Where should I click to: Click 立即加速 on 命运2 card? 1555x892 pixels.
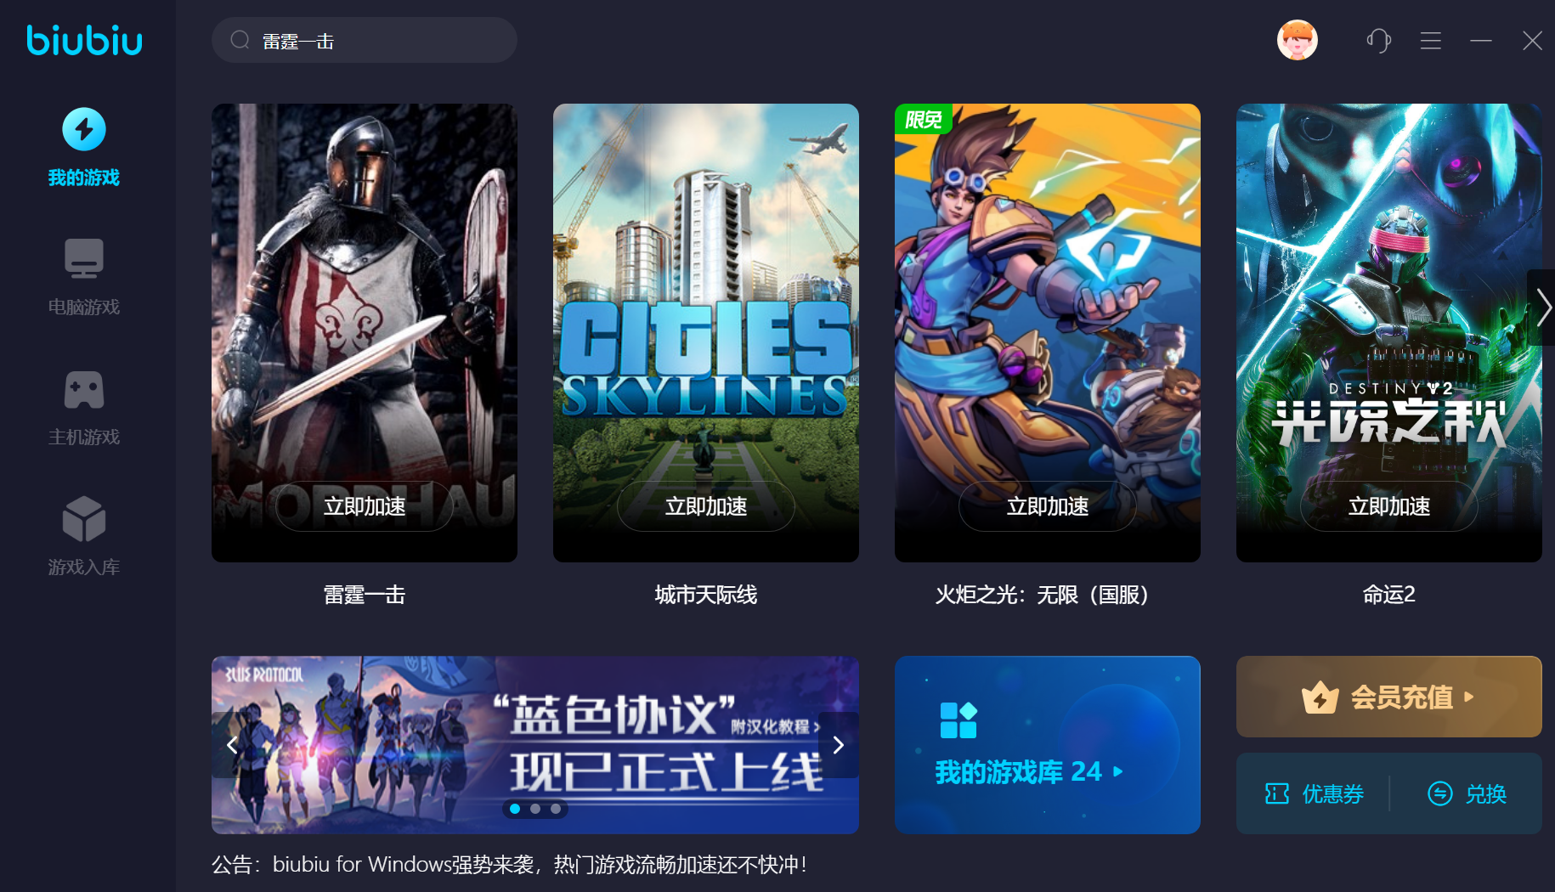(1389, 506)
